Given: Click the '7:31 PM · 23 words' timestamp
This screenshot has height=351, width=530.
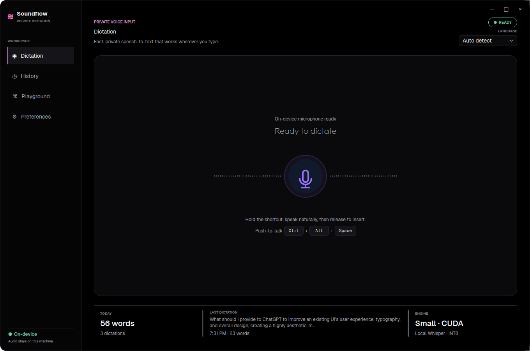Looking at the screenshot, I should (230, 333).
